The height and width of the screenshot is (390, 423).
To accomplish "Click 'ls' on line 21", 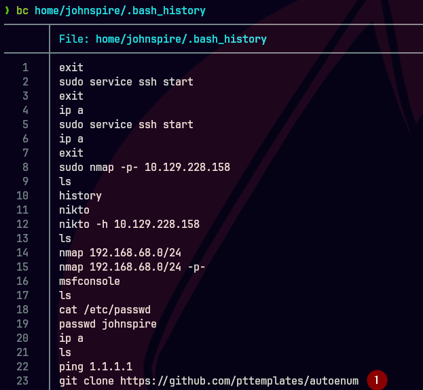I will 65,353.
